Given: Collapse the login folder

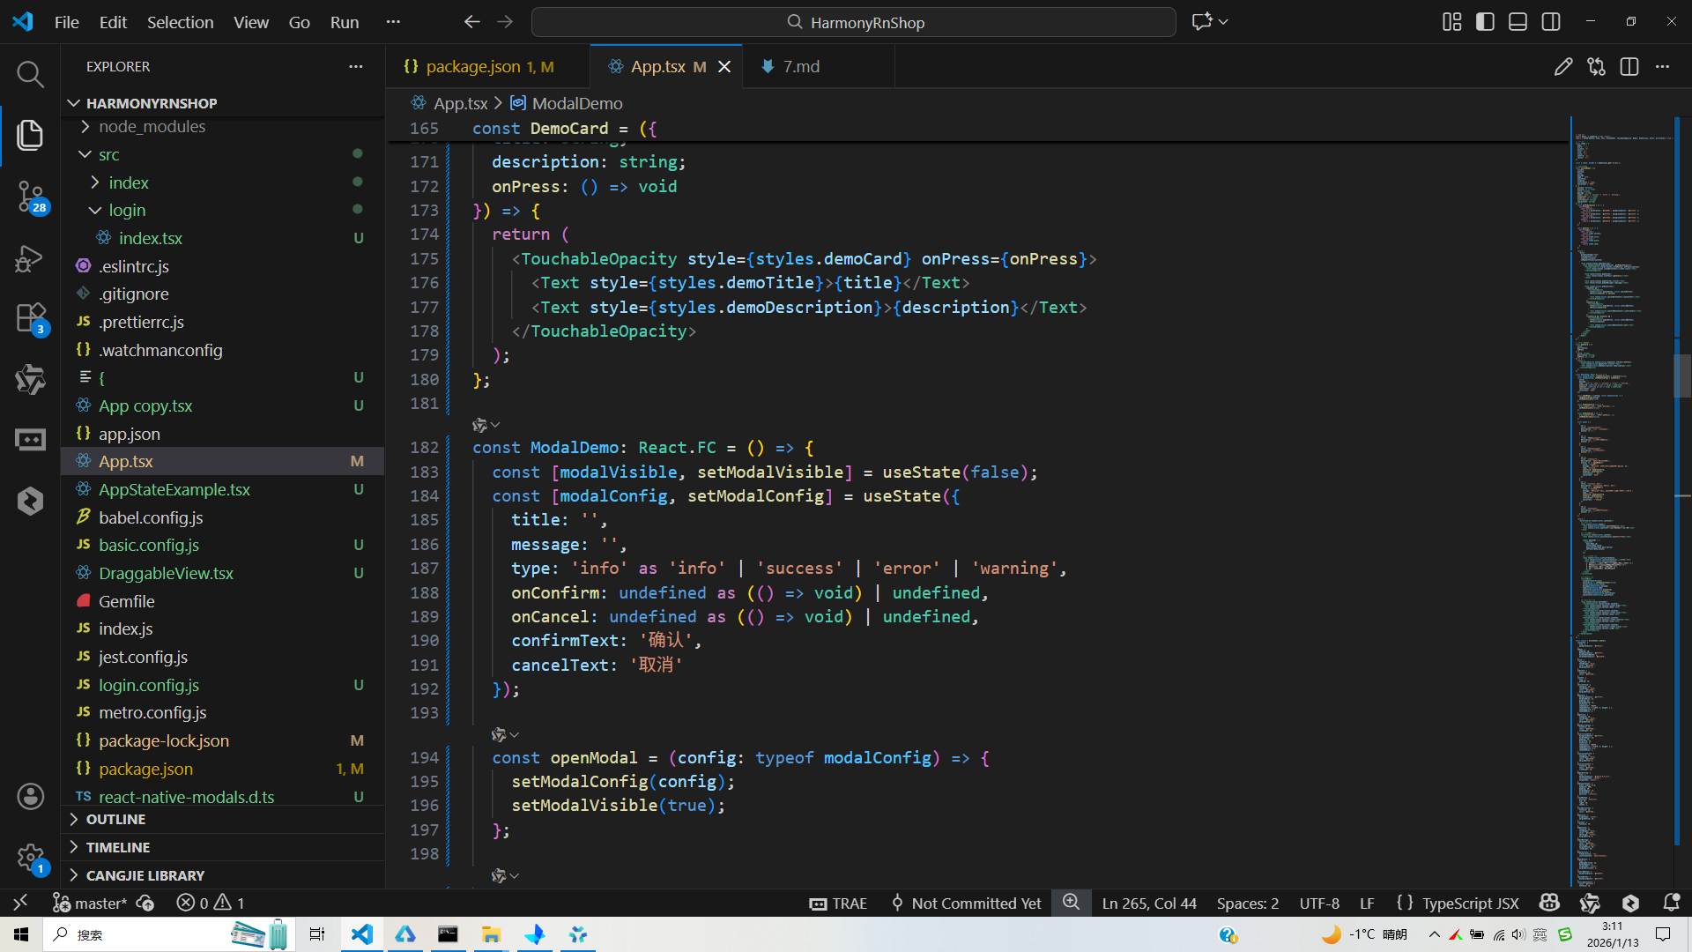Looking at the screenshot, I should click(x=127, y=211).
